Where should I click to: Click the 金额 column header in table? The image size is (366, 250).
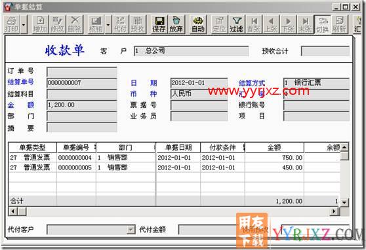[274, 147]
